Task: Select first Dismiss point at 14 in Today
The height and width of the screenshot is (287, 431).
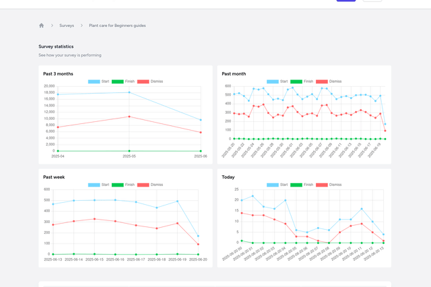Action: [242, 213]
